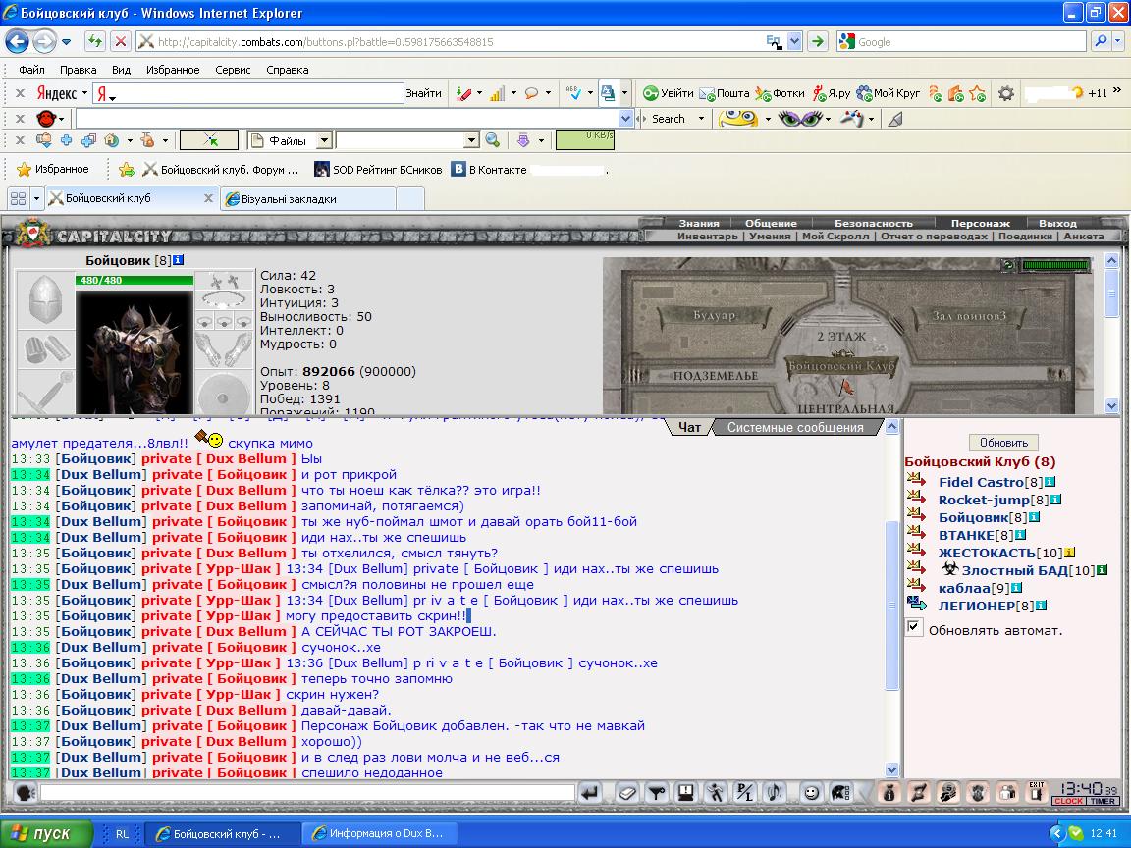Click the map panel scroll-down arrow
The height and width of the screenshot is (848, 1131).
pyautogui.click(x=1111, y=406)
